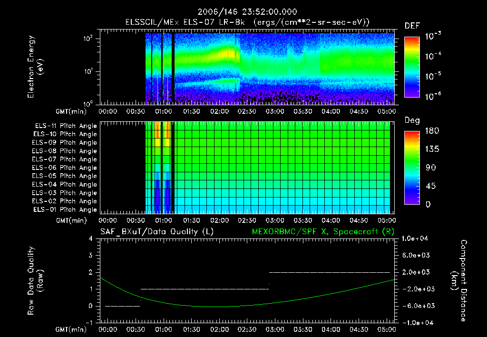This screenshot has height=337, width=487.
Task: Click the 135 value on Deg scale
Action: point(432,149)
